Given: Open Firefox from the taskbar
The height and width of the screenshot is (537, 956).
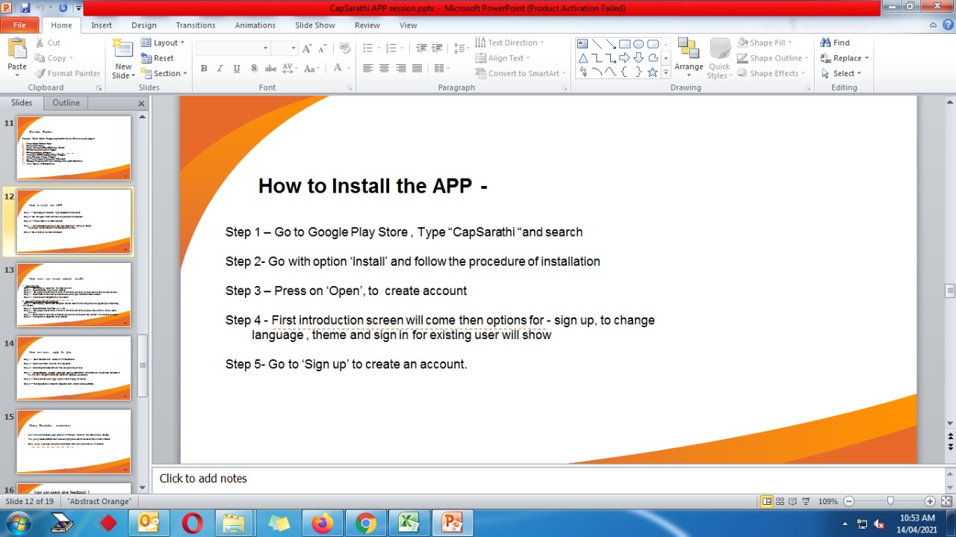Looking at the screenshot, I should click(x=323, y=523).
